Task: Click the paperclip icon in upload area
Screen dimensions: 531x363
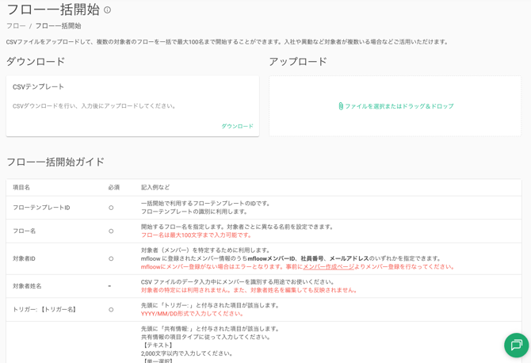Action: point(341,106)
